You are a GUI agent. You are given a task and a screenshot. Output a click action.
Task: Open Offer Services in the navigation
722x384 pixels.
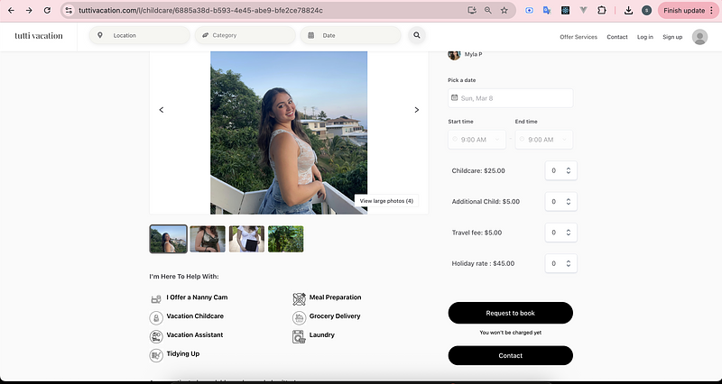(x=579, y=37)
